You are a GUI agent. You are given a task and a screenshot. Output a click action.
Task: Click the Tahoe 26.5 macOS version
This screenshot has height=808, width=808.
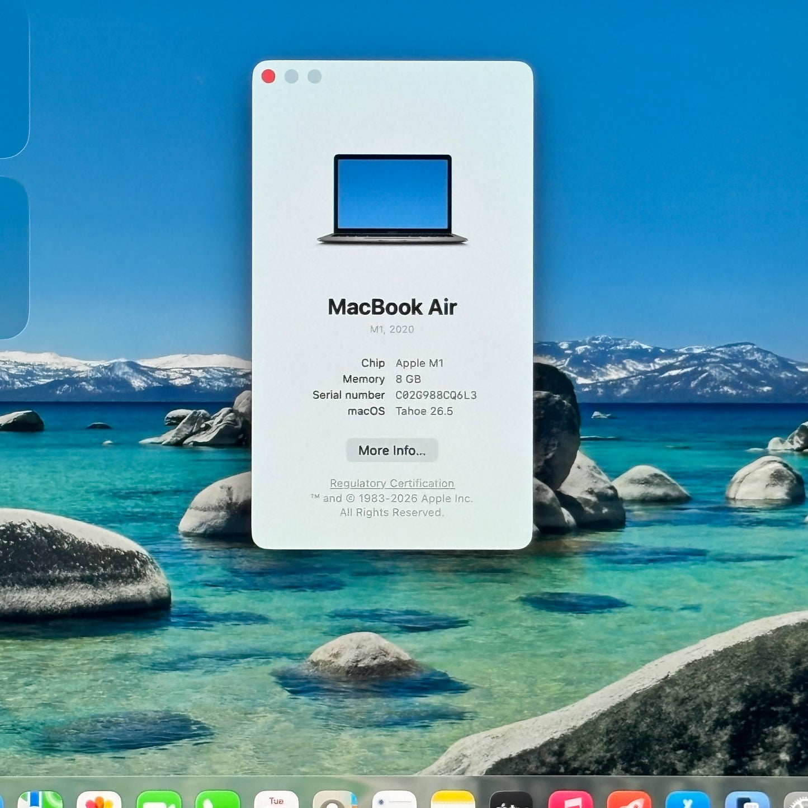424,411
